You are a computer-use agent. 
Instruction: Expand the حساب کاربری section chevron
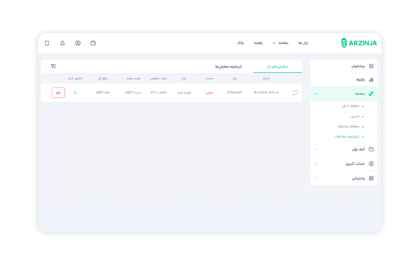click(316, 164)
